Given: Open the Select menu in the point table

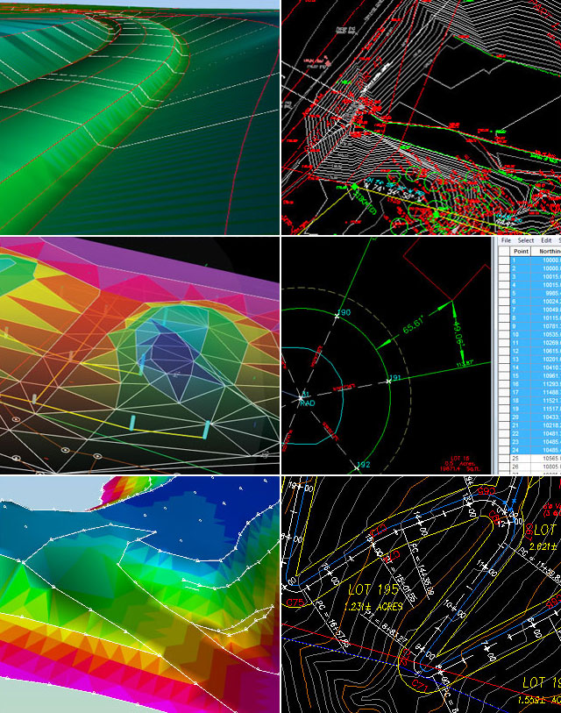Looking at the screenshot, I should (x=526, y=240).
